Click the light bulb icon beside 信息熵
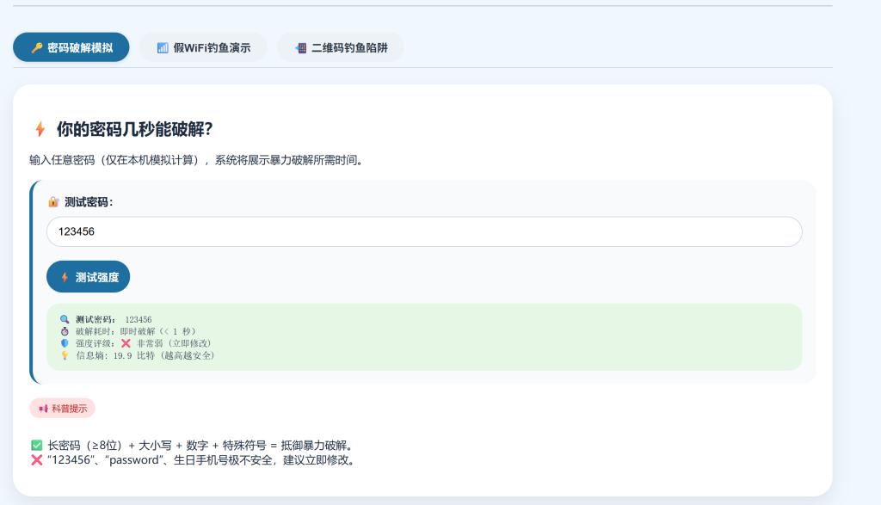The width and height of the screenshot is (881, 505). pyautogui.click(x=65, y=355)
